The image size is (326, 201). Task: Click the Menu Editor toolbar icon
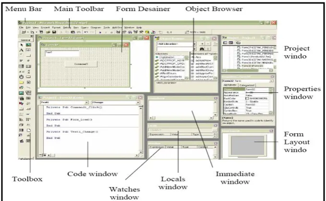[41, 32]
